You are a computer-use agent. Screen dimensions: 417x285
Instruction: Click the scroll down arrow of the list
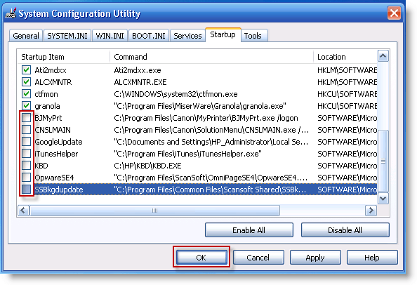click(383, 199)
